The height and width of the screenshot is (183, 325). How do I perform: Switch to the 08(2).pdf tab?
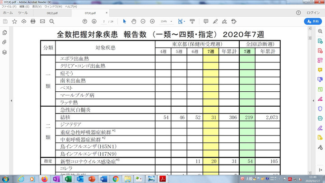[x=52, y=14]
